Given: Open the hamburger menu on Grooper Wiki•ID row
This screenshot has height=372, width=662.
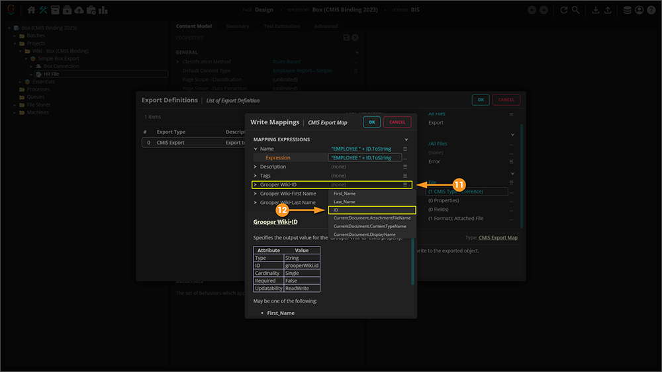Looking at the screenshot, I should click(406, 185).
